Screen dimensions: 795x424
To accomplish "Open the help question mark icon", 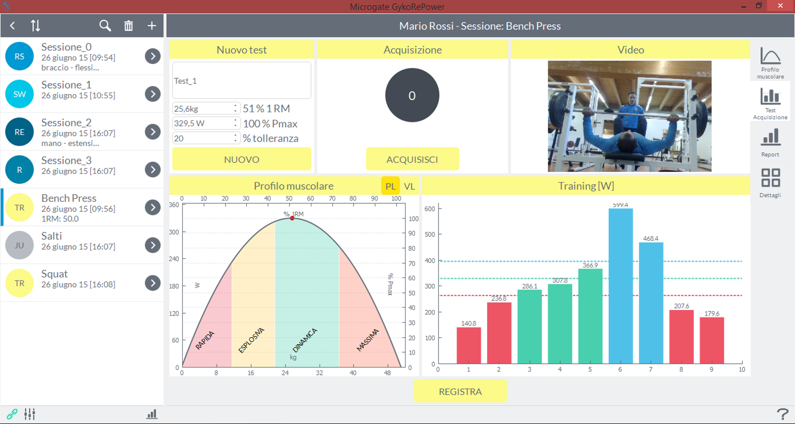I will [782, 414].
